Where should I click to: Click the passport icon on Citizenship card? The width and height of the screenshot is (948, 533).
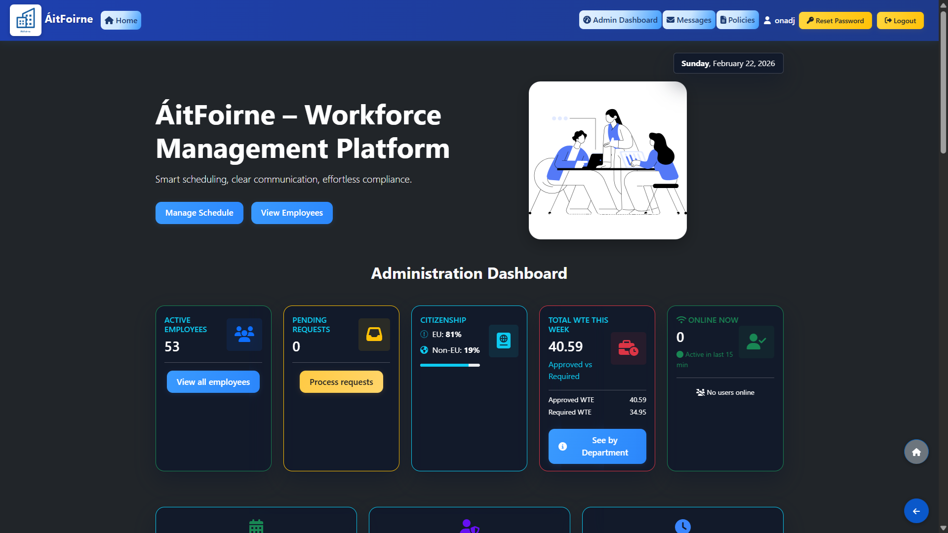503,341
